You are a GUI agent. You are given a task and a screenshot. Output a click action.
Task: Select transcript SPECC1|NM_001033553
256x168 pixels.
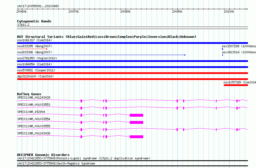click(x=34, y=105)
